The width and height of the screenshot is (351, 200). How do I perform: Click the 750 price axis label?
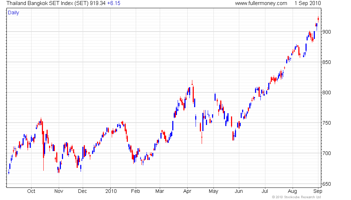[326, 123]
